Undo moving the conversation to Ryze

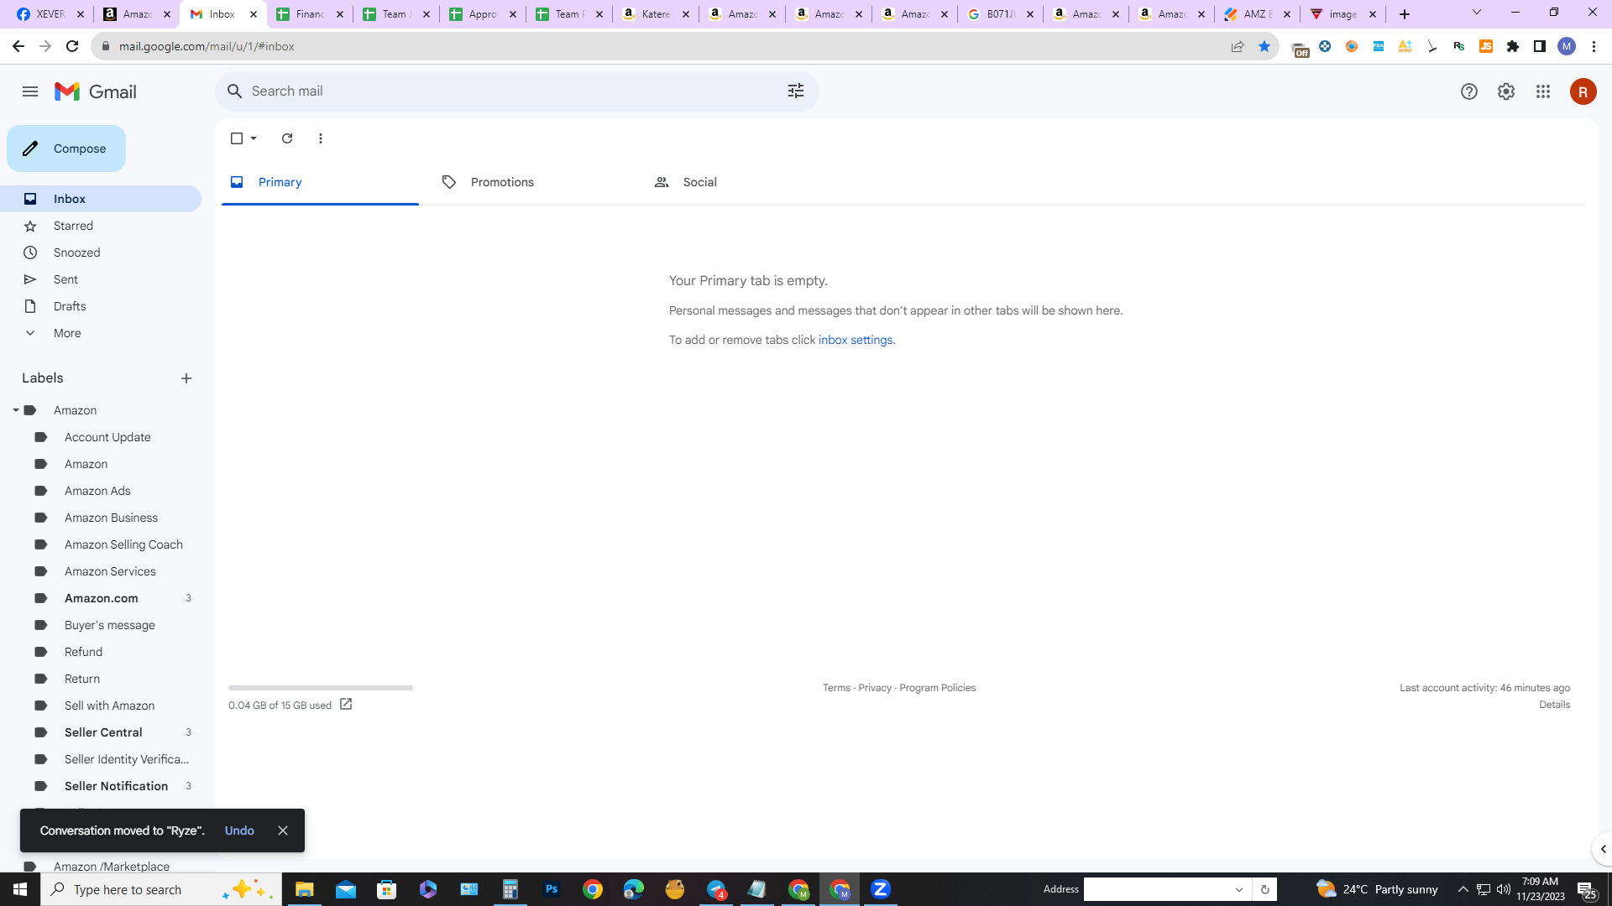tap(239, 830)
